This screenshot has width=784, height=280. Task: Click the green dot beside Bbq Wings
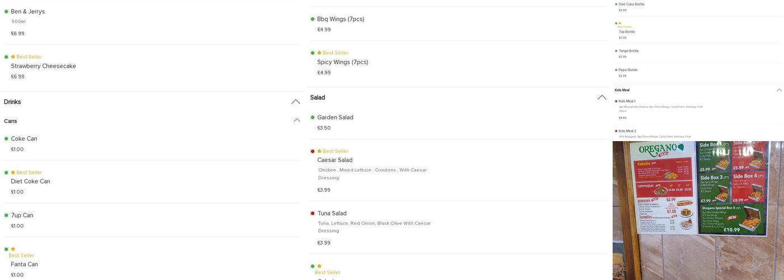[x=312, y=19]
